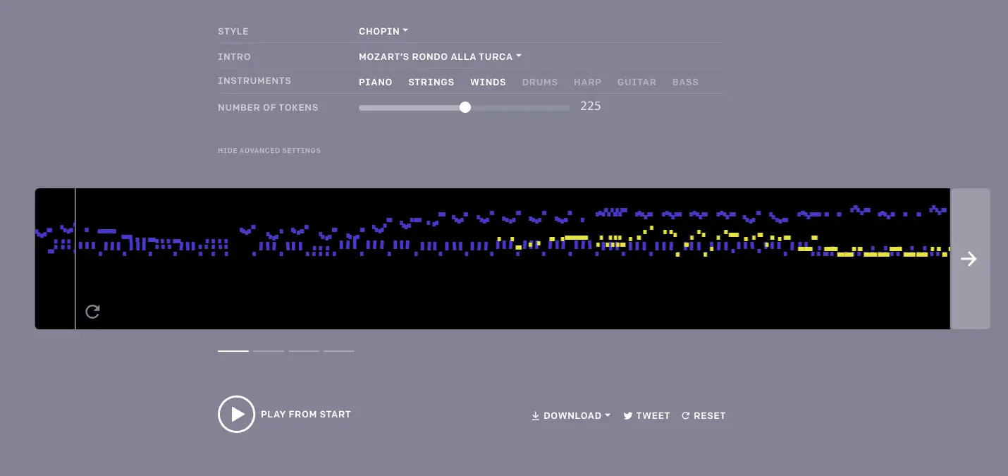Click the yellow wind notes in piano roll
Viewport: 1008px width, 476px height.
coord(723,242)
